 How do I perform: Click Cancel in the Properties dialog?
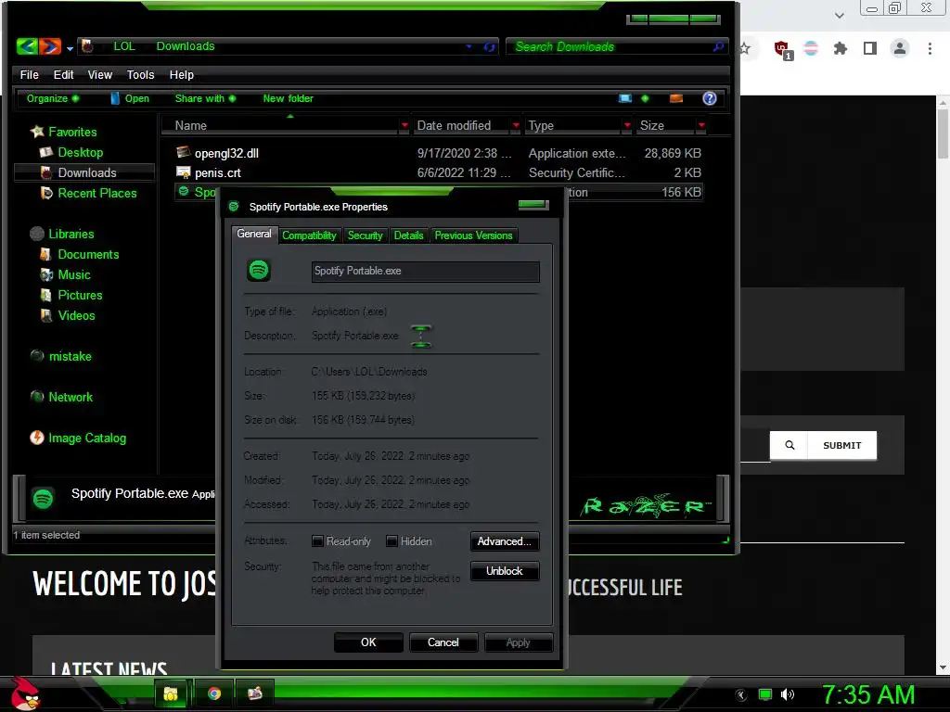[x=443, y=642]
